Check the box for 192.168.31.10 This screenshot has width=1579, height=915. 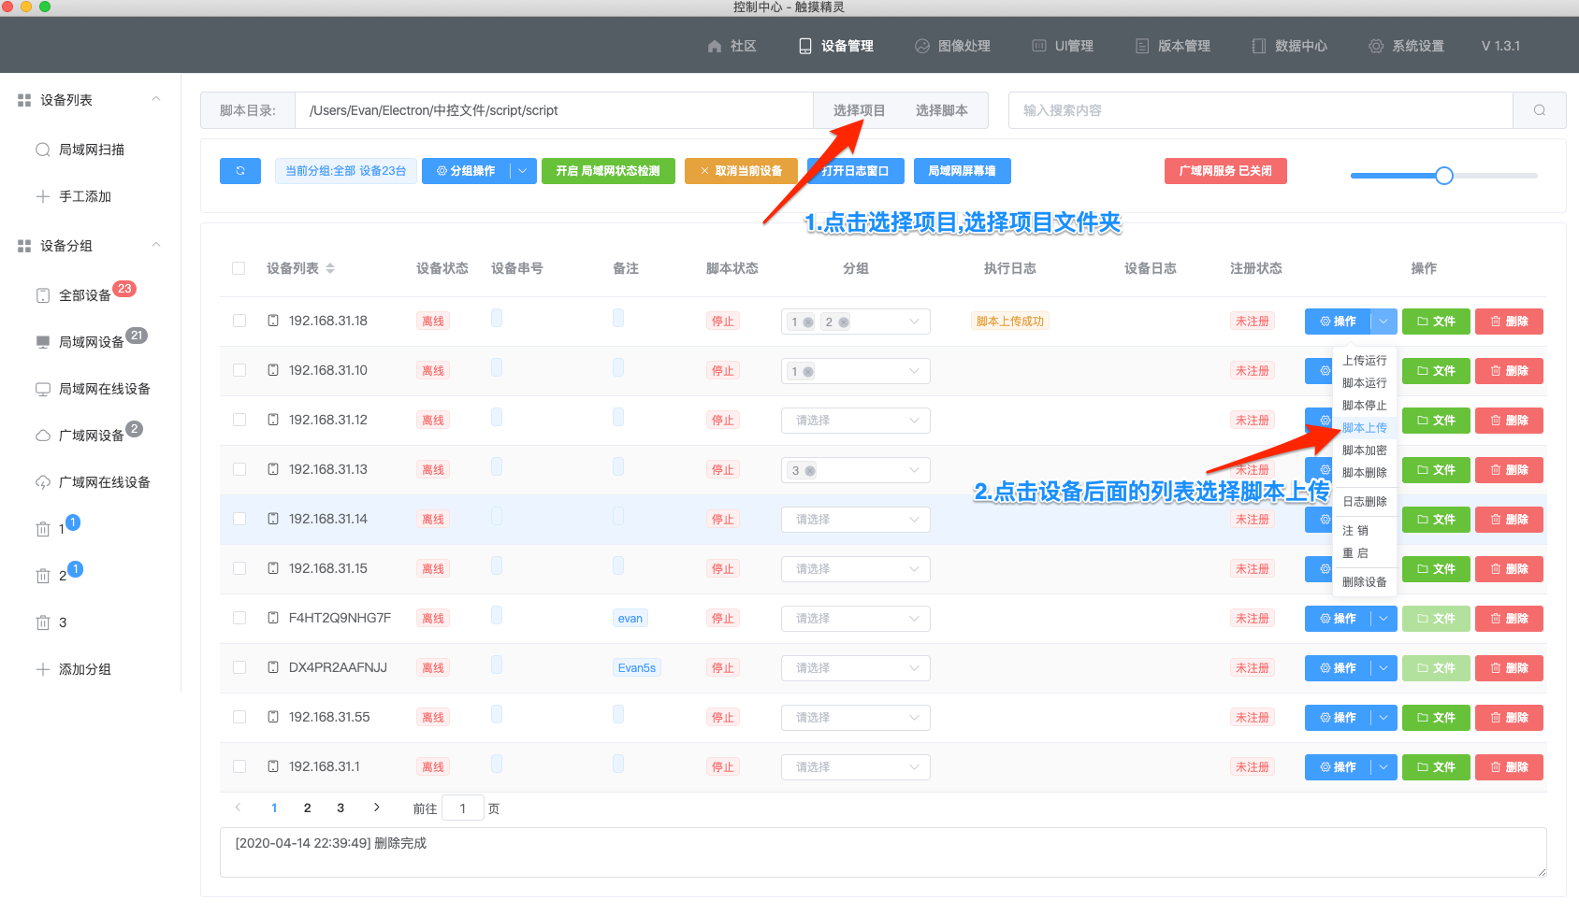(x=239, y=370)
